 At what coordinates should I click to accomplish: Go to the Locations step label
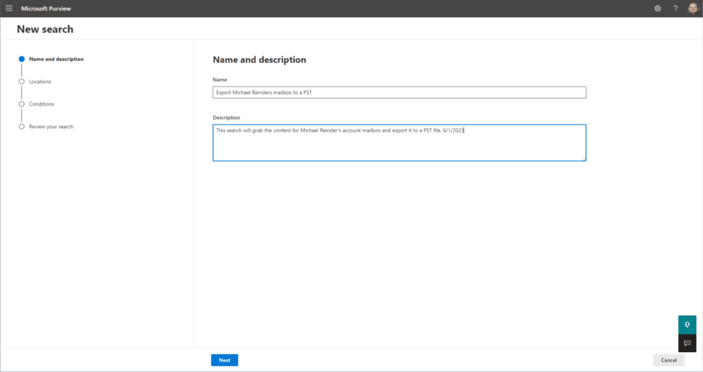point(40,82)
